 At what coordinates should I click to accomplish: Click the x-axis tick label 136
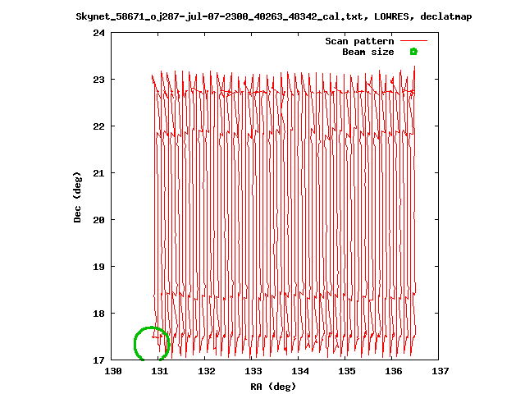(x=394, y=371)
